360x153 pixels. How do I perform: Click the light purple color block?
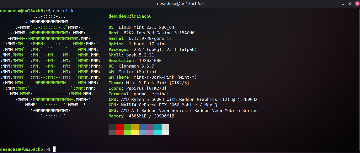point(150,133)
